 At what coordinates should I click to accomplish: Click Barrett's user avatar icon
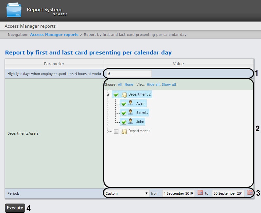[x=131, y=112]
